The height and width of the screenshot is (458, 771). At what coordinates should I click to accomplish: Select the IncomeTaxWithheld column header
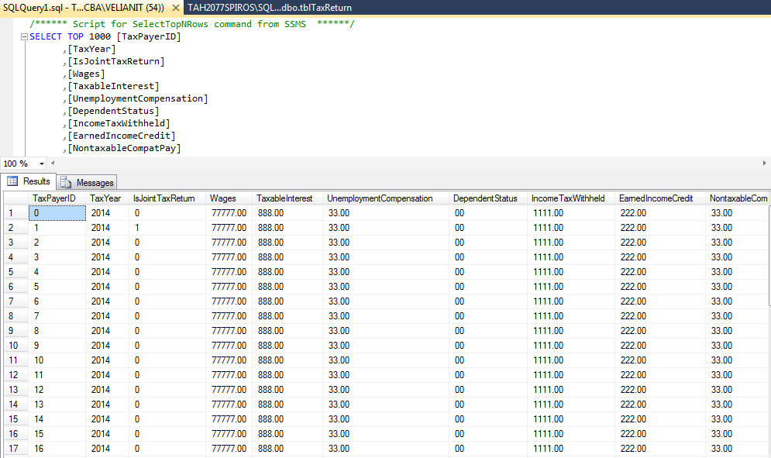tap(571, 198)
